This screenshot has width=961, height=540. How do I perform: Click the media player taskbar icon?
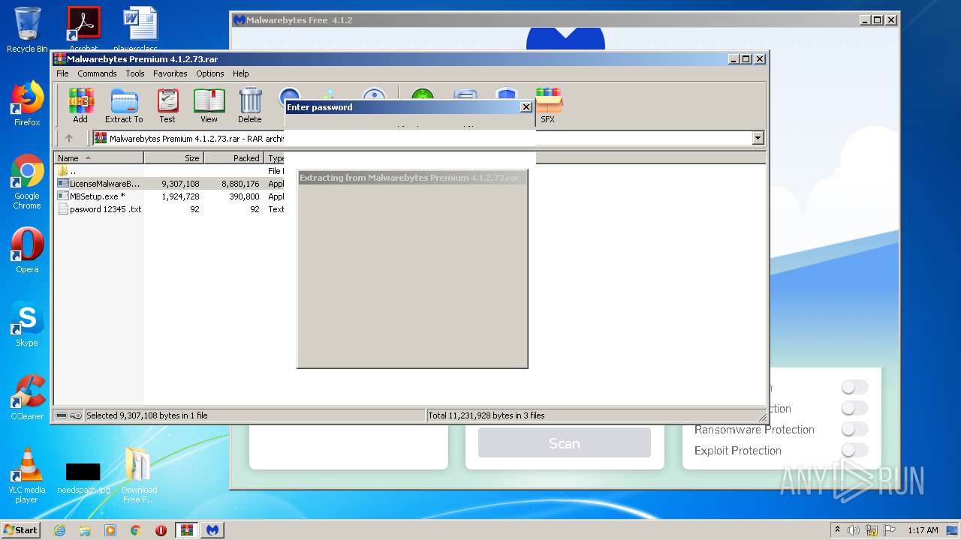[x=110, y=530]
